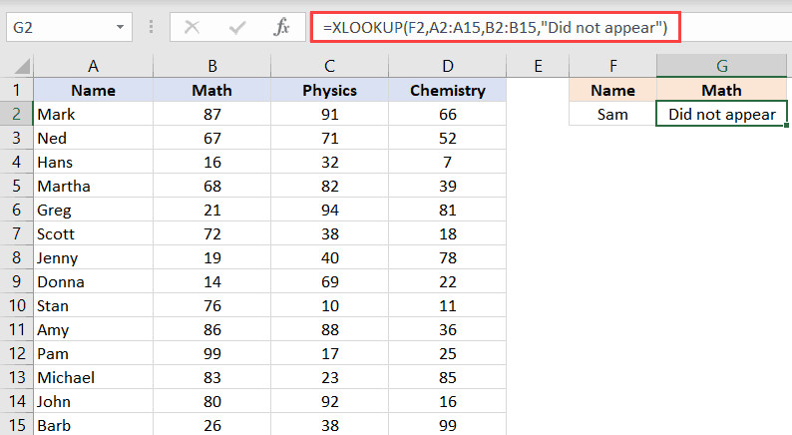The width and height of the screenshot is (792, 435).
Task: Click Mark's Math score 87
Action: (x=212, y=114)
